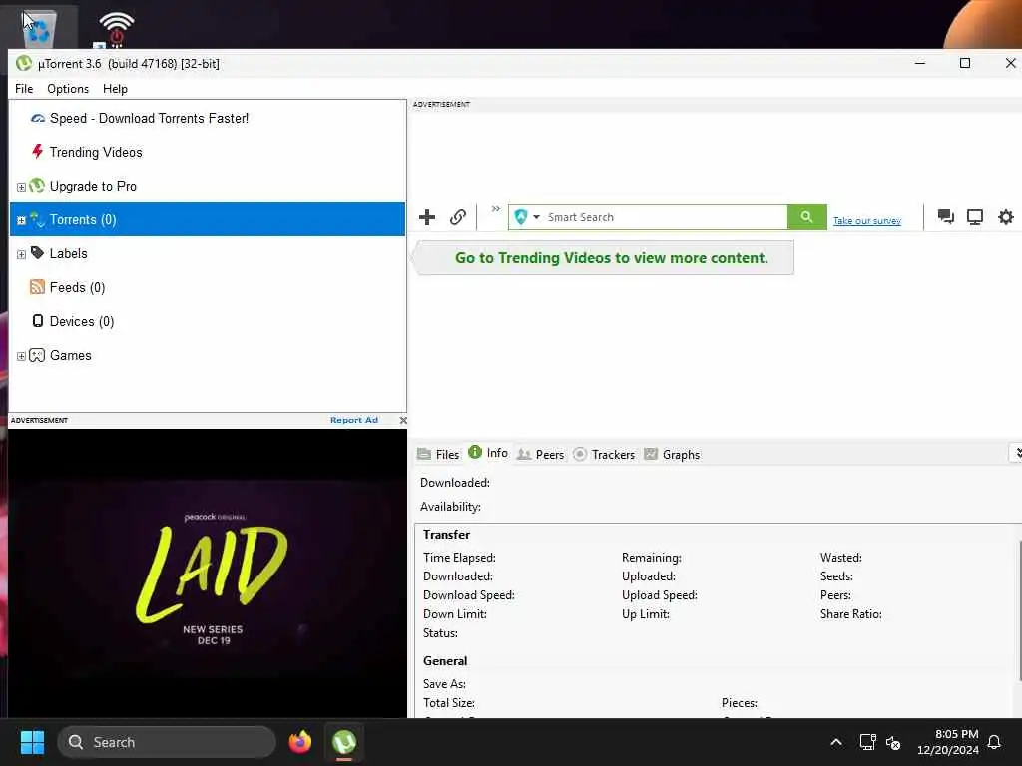This screenshot has height=766, width=1022.
Task: Click the Wi-Fi shortcut desktop icon
Action: coord(116,29)
